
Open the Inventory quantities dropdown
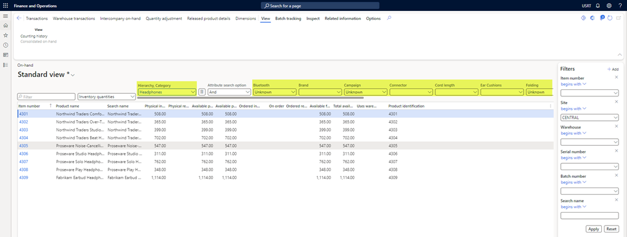pyautogui.click(x=106, y=97)
